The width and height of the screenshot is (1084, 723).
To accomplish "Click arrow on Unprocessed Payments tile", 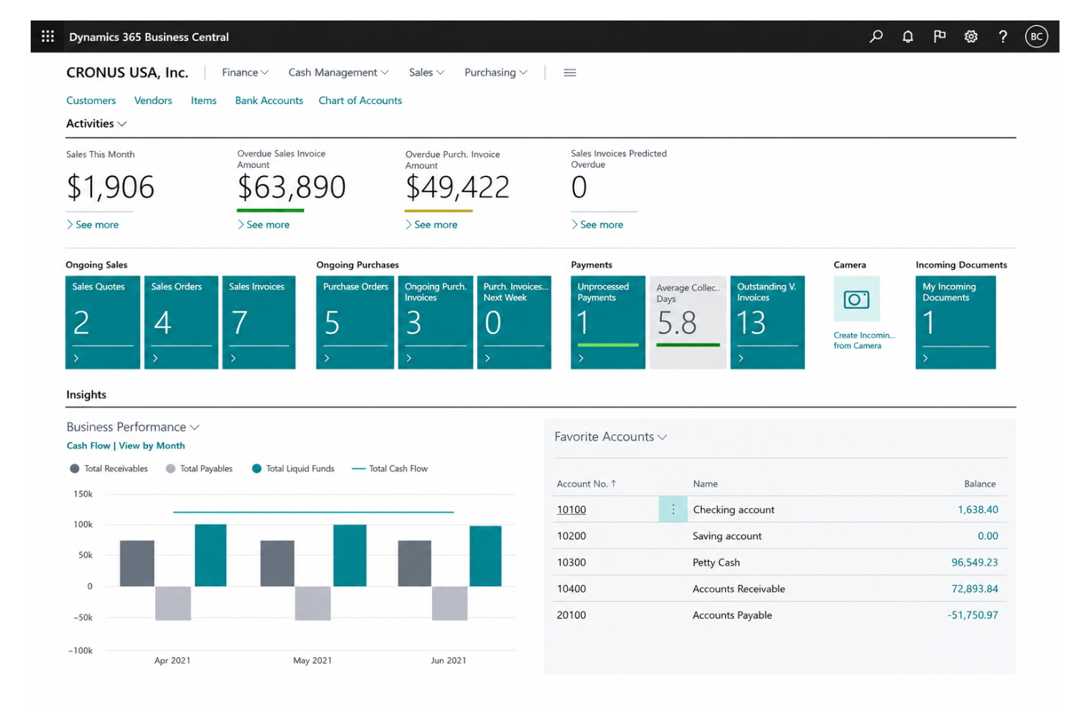I will (x=582, y=358).
